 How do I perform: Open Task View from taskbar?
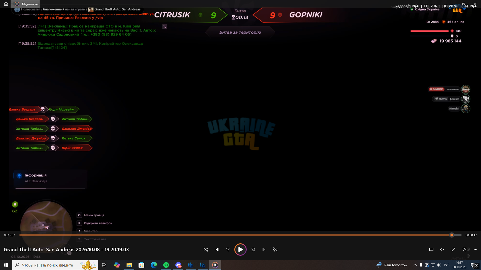[x=104, y=265]
